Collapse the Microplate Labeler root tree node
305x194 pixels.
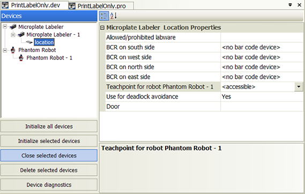click(x=5, y=27)
